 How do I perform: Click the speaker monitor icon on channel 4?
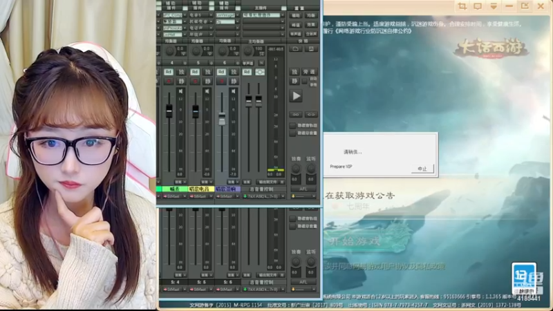[180, 91]
